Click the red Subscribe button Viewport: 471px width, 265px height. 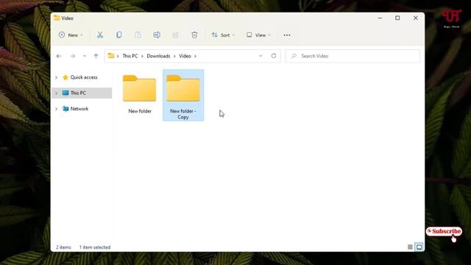pos(444,231)
